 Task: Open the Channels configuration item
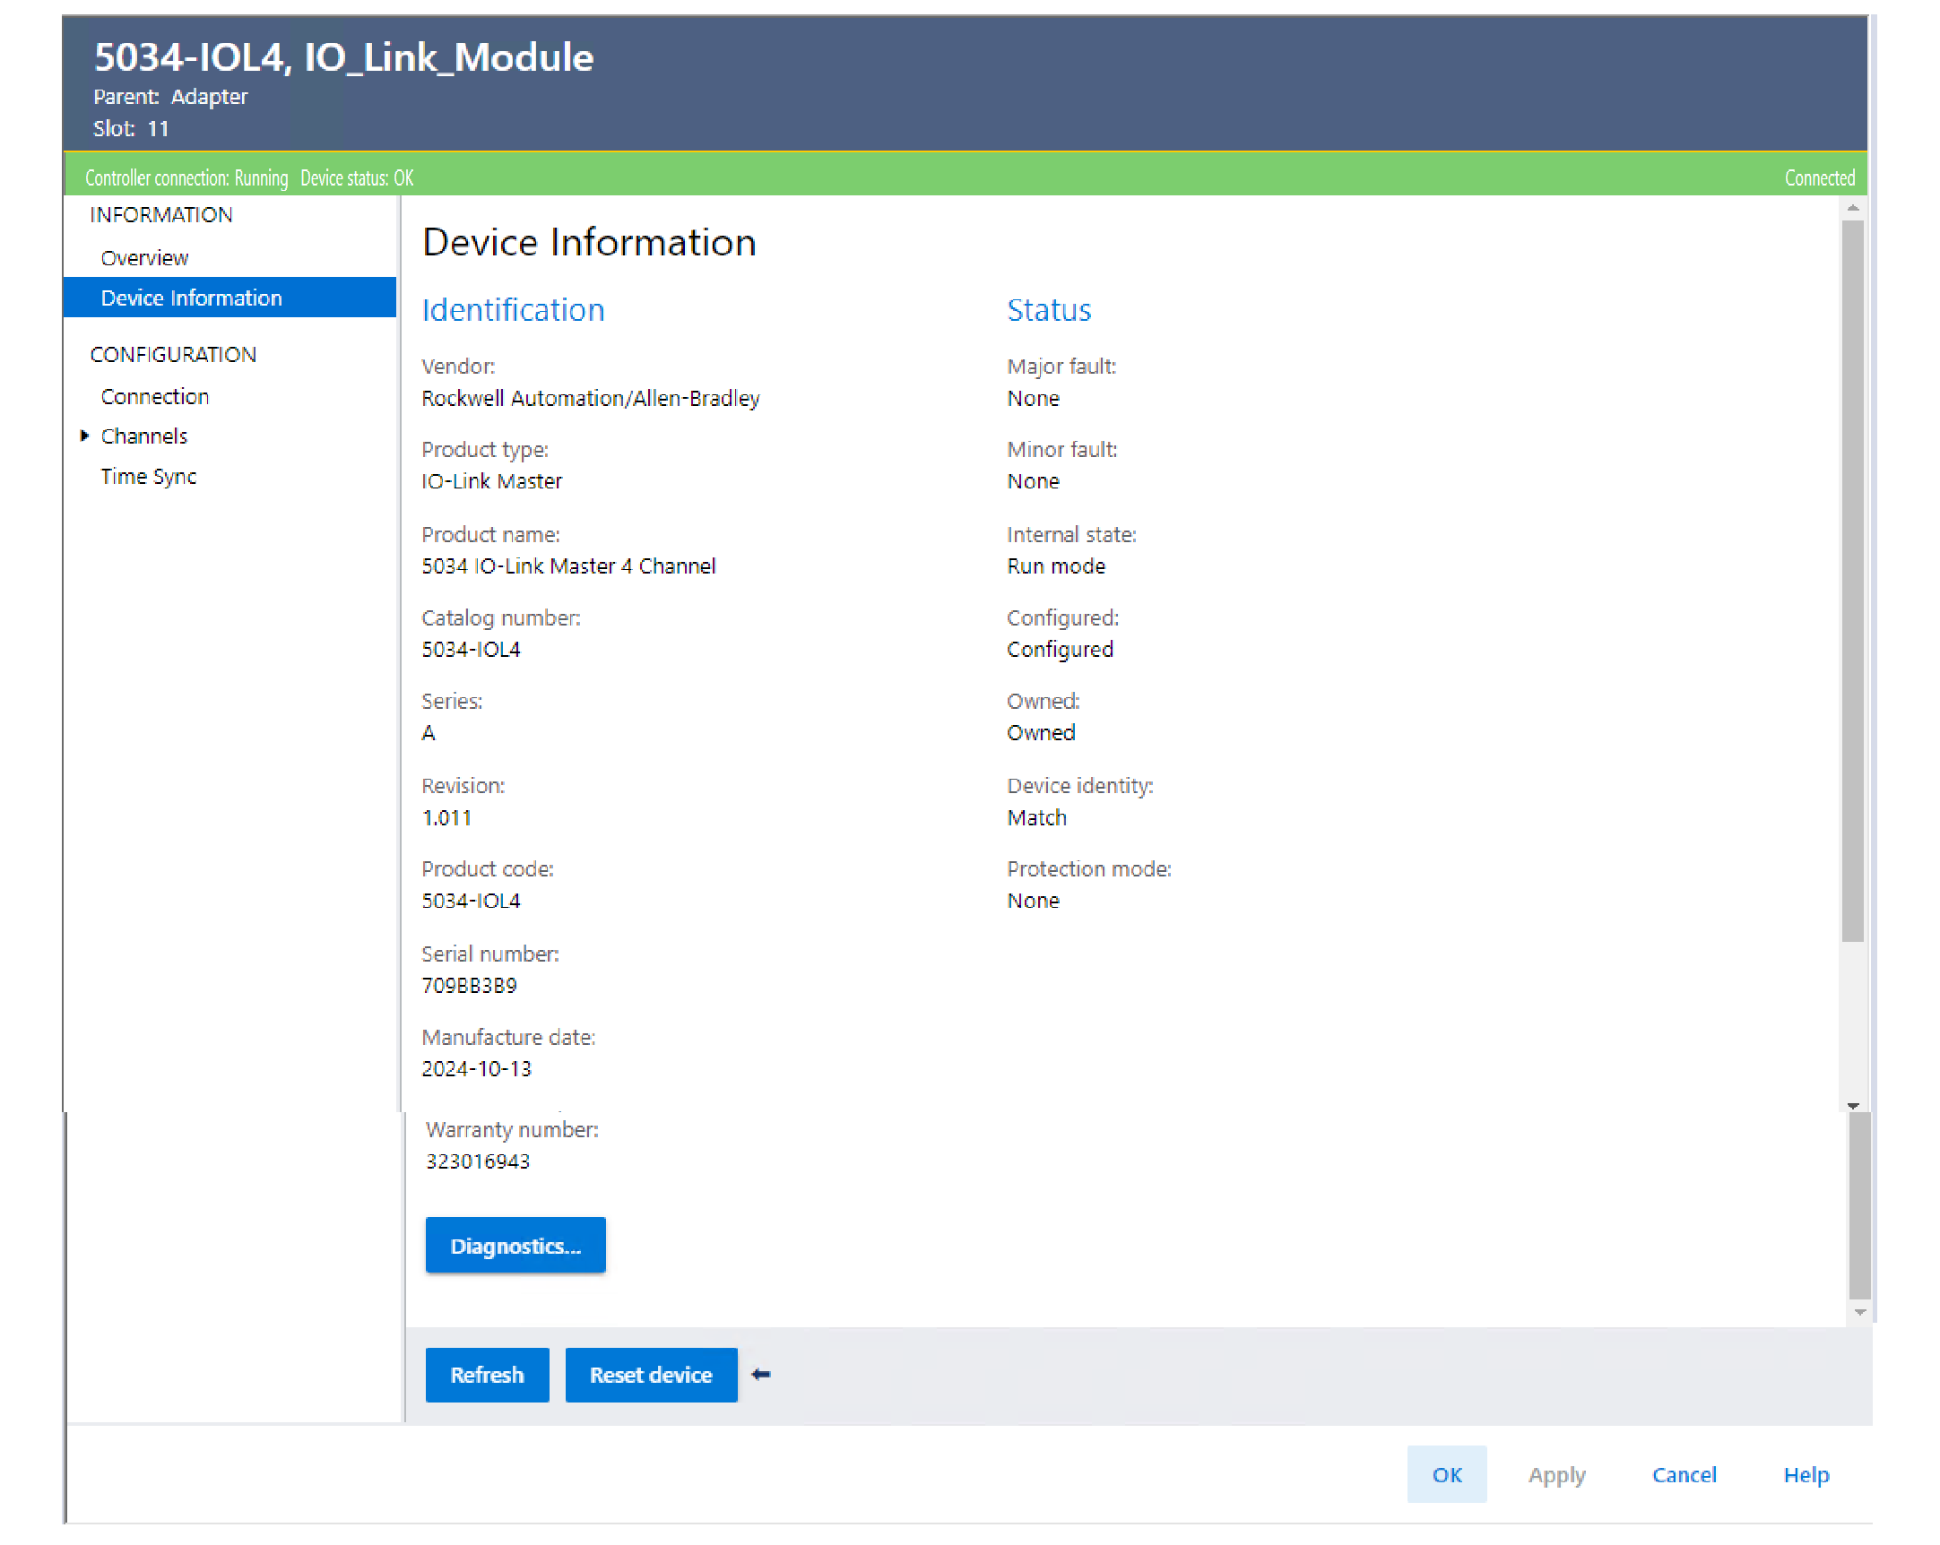pyautogui.click(x=144, y=436)
